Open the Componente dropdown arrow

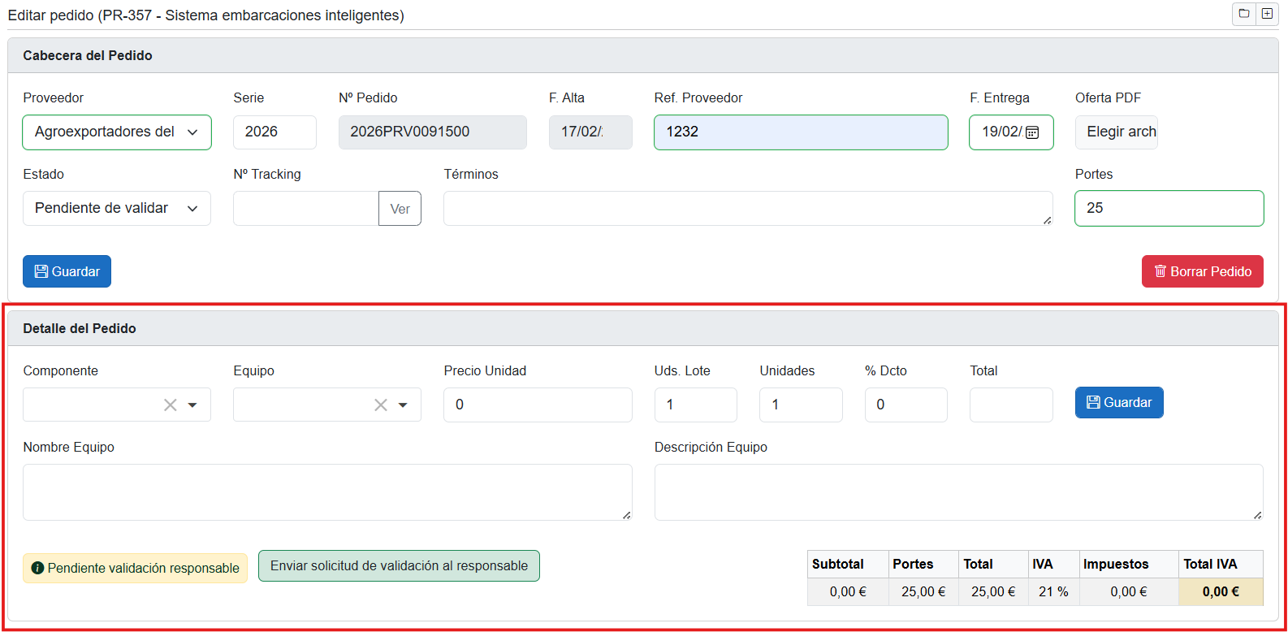[192, 405]
